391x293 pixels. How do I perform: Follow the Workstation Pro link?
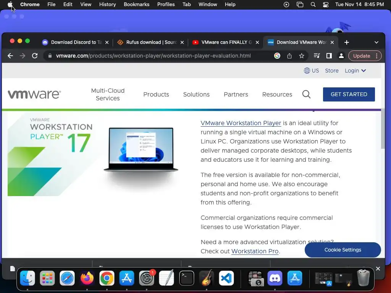click(x=255, y=251)
